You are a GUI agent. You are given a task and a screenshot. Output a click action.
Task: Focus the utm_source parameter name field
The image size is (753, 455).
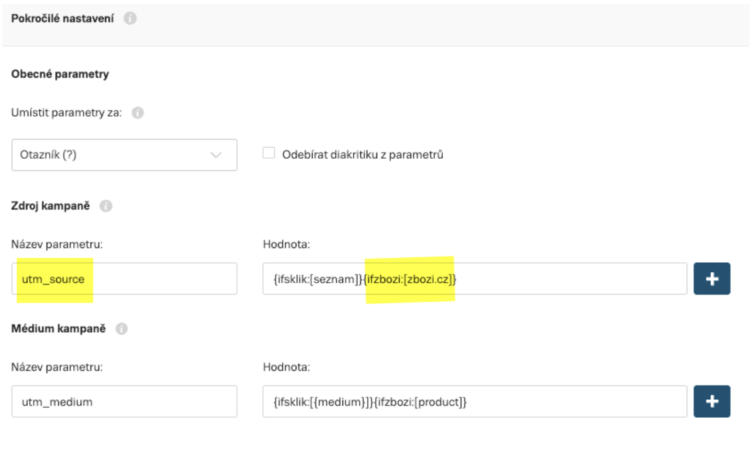pyautogui.click(x=124, y=279)
